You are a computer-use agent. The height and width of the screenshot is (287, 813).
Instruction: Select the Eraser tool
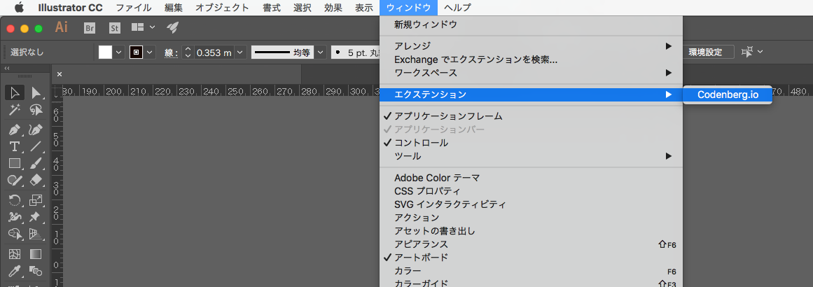coord(36,181)
